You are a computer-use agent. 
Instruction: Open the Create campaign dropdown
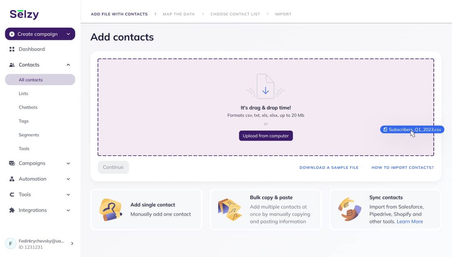40,34
